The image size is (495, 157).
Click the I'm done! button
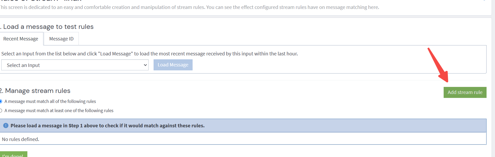(13, 154)
